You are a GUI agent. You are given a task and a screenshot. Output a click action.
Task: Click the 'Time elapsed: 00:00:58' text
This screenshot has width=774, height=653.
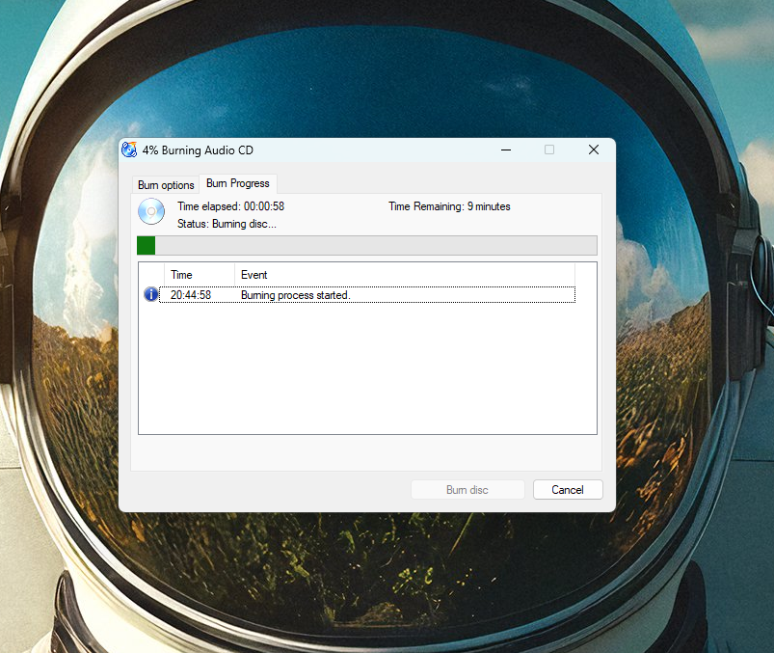click(231, 206)
